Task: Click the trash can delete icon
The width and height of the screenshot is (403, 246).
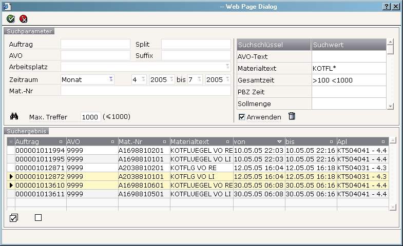Action: pyautogui.click(x=292, y=116)
